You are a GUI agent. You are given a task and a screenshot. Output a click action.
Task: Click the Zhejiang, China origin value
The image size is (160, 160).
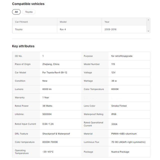click(51, 64)
